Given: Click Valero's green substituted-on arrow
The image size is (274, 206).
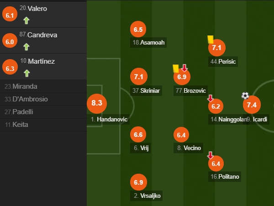Looking at the screenshot, I should (26, 20).
